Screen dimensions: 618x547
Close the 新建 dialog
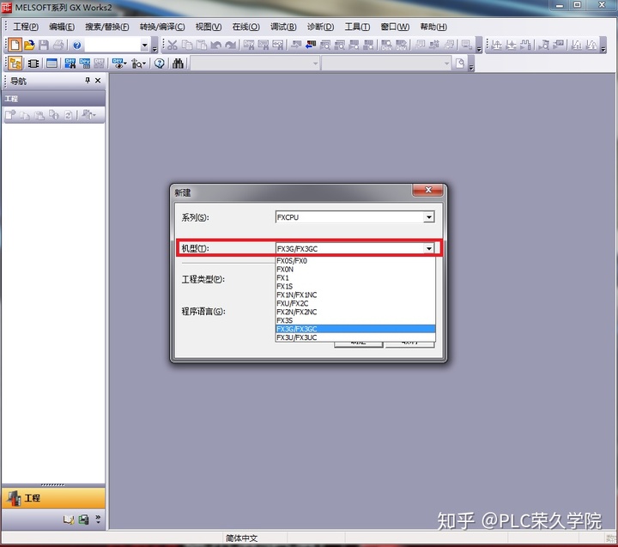[427, 190]
